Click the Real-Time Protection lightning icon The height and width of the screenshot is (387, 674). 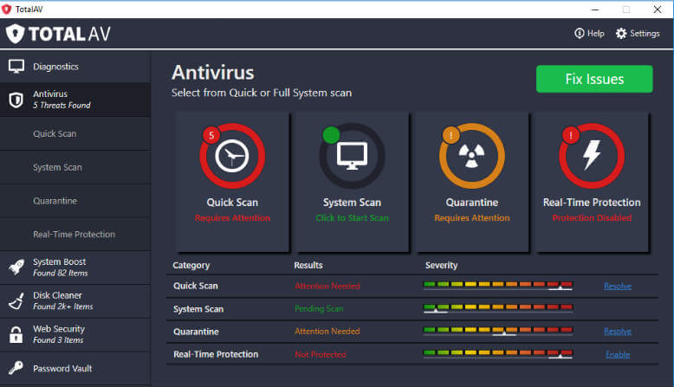click(x=592, y=156)
